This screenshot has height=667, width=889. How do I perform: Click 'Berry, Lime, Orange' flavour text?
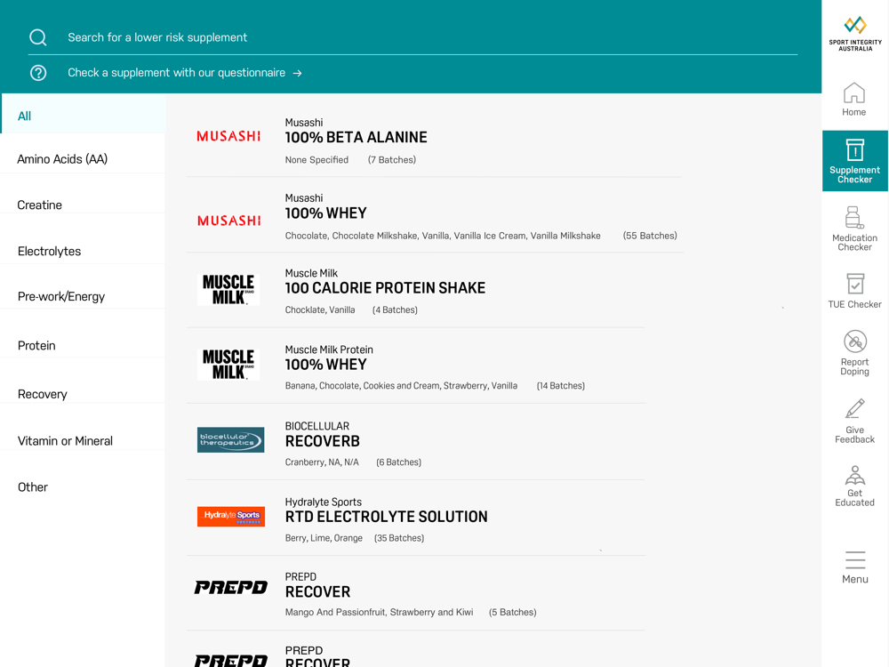tap(324, 538)
